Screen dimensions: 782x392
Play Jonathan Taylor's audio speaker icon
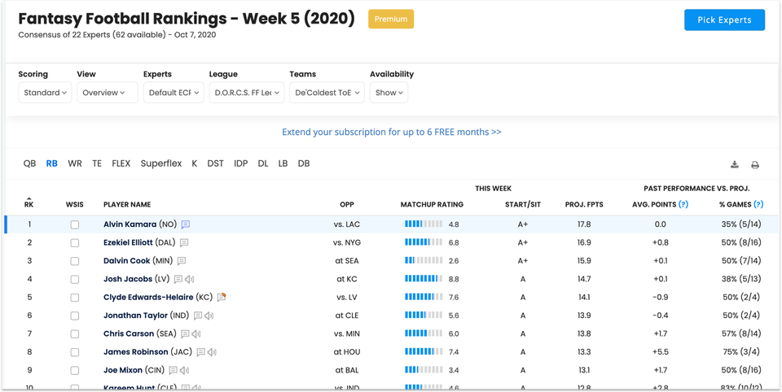click(x=209, y=316)
